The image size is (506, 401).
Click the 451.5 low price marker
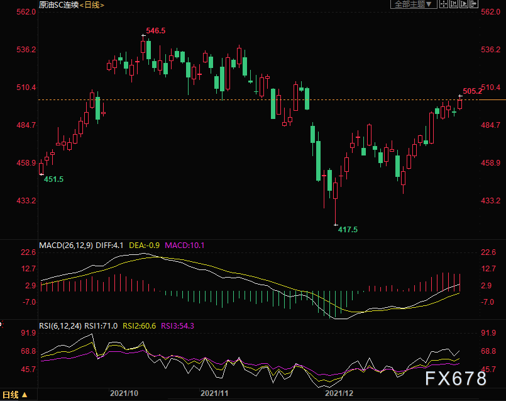[x=53, y=179]
